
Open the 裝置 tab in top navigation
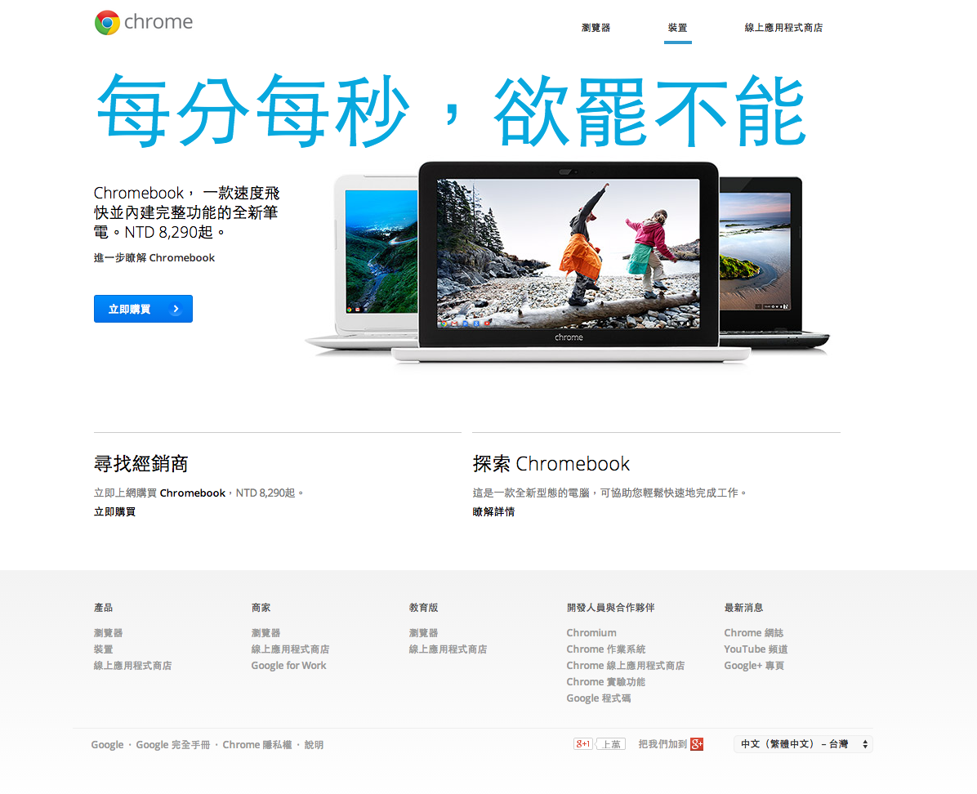point(677,28)
